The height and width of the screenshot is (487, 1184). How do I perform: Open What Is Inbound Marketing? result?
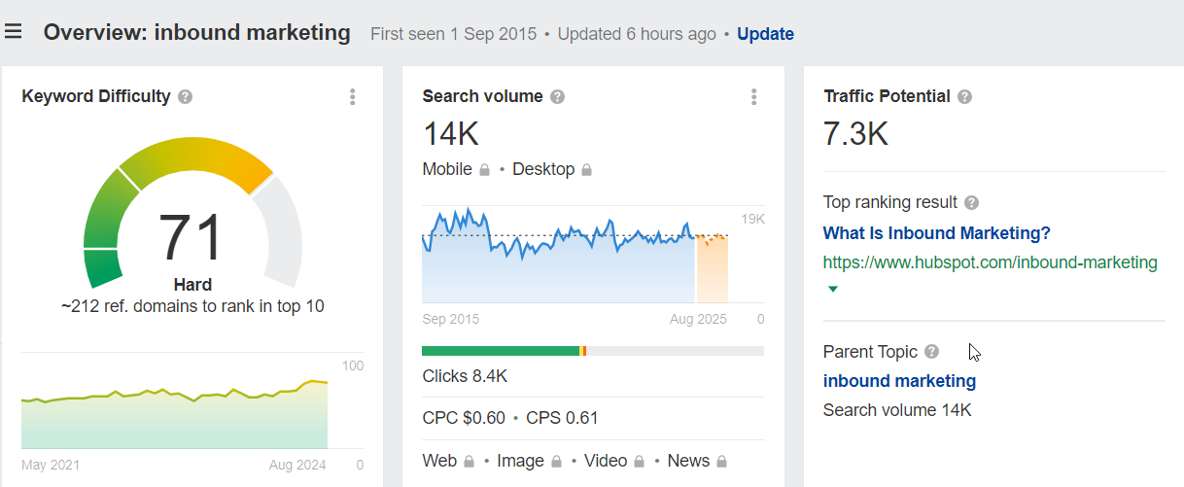pos(936,233)
